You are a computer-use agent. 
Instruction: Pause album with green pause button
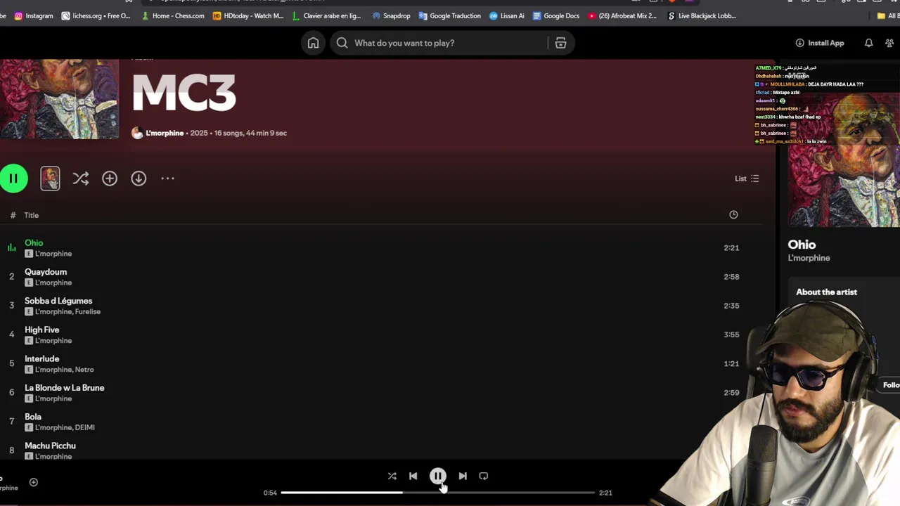(x=13, y=179)
